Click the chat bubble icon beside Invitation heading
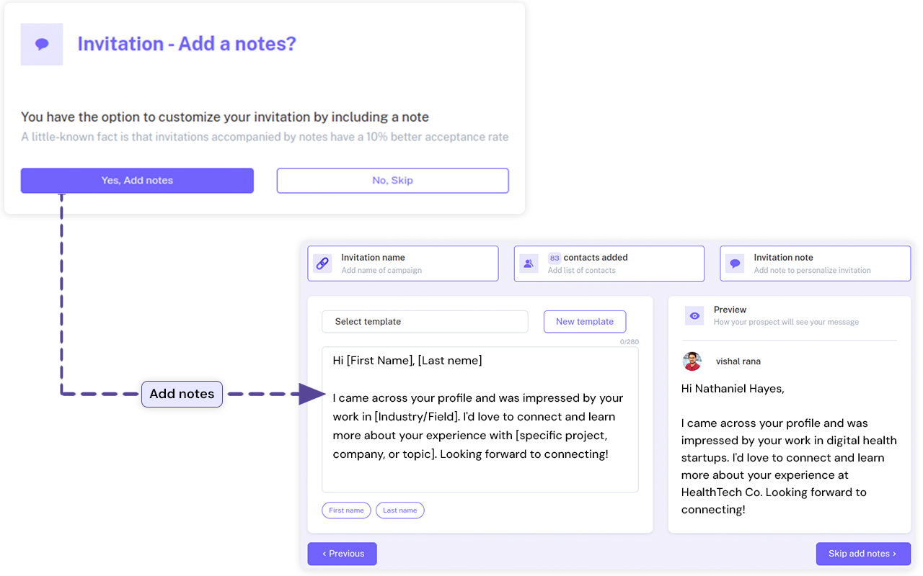This screenshot has height=576, width=923. coord(42,45)
